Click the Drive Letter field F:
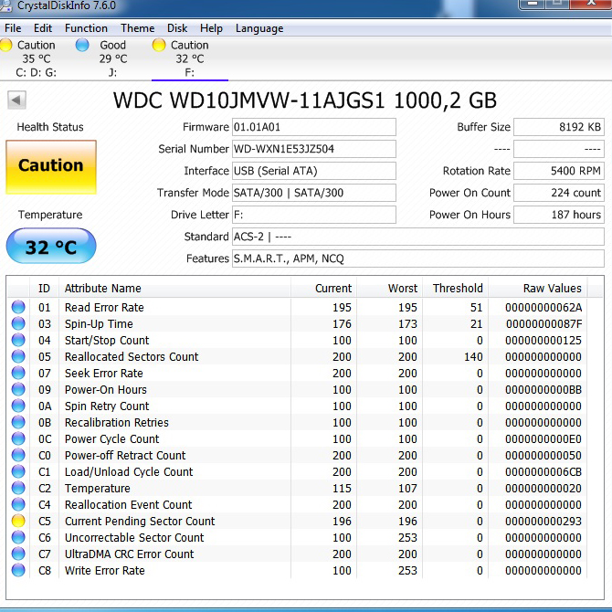This screenshot has width=612, height=612. pyautogui.click(x=314, y=215)
